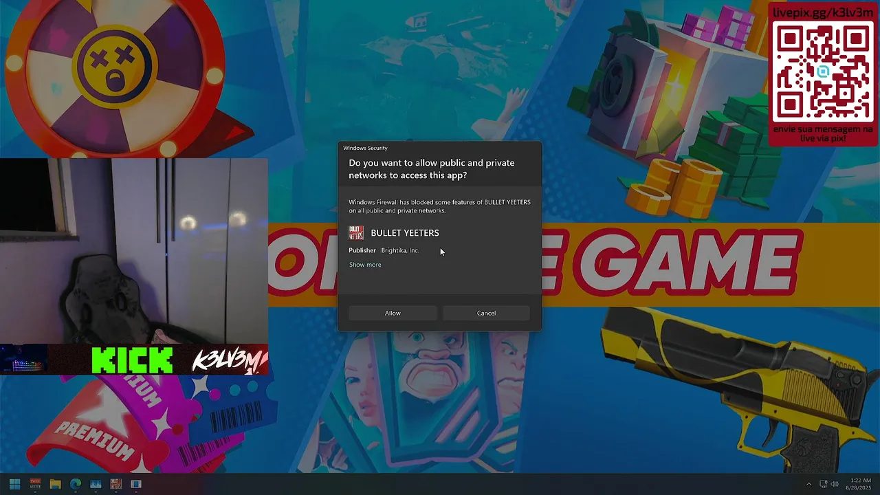Click the green KICK logo overlay
The height and width of the screenshot is (495, 880).
pos(133,360)
